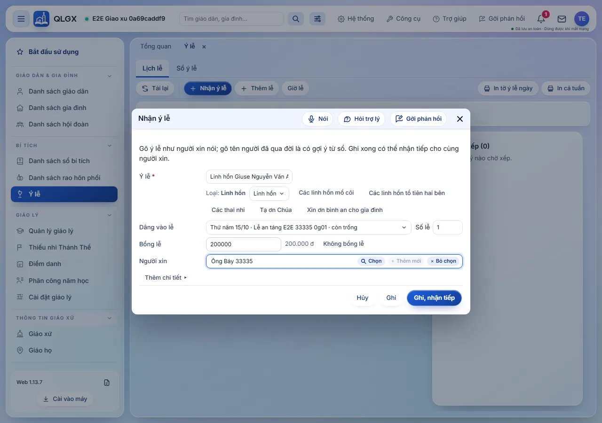The height and width of the screenshot is (423, 602).
Task: Click the Bổng lễ amount field
Action: (x=244, y=244)
